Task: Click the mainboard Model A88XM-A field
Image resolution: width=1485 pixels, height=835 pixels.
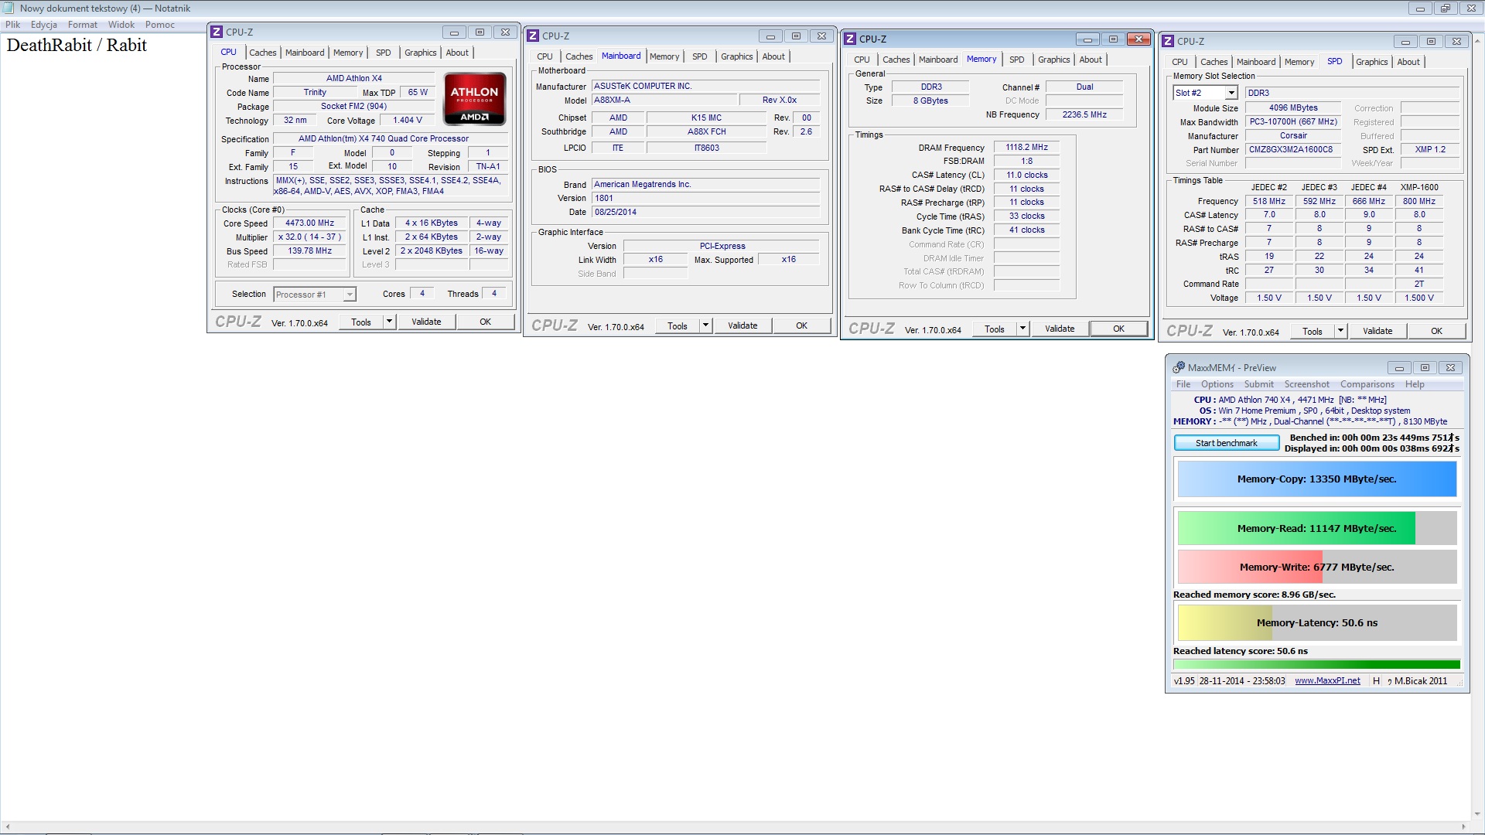Action: pyautogui.click(x=664, y=100)
